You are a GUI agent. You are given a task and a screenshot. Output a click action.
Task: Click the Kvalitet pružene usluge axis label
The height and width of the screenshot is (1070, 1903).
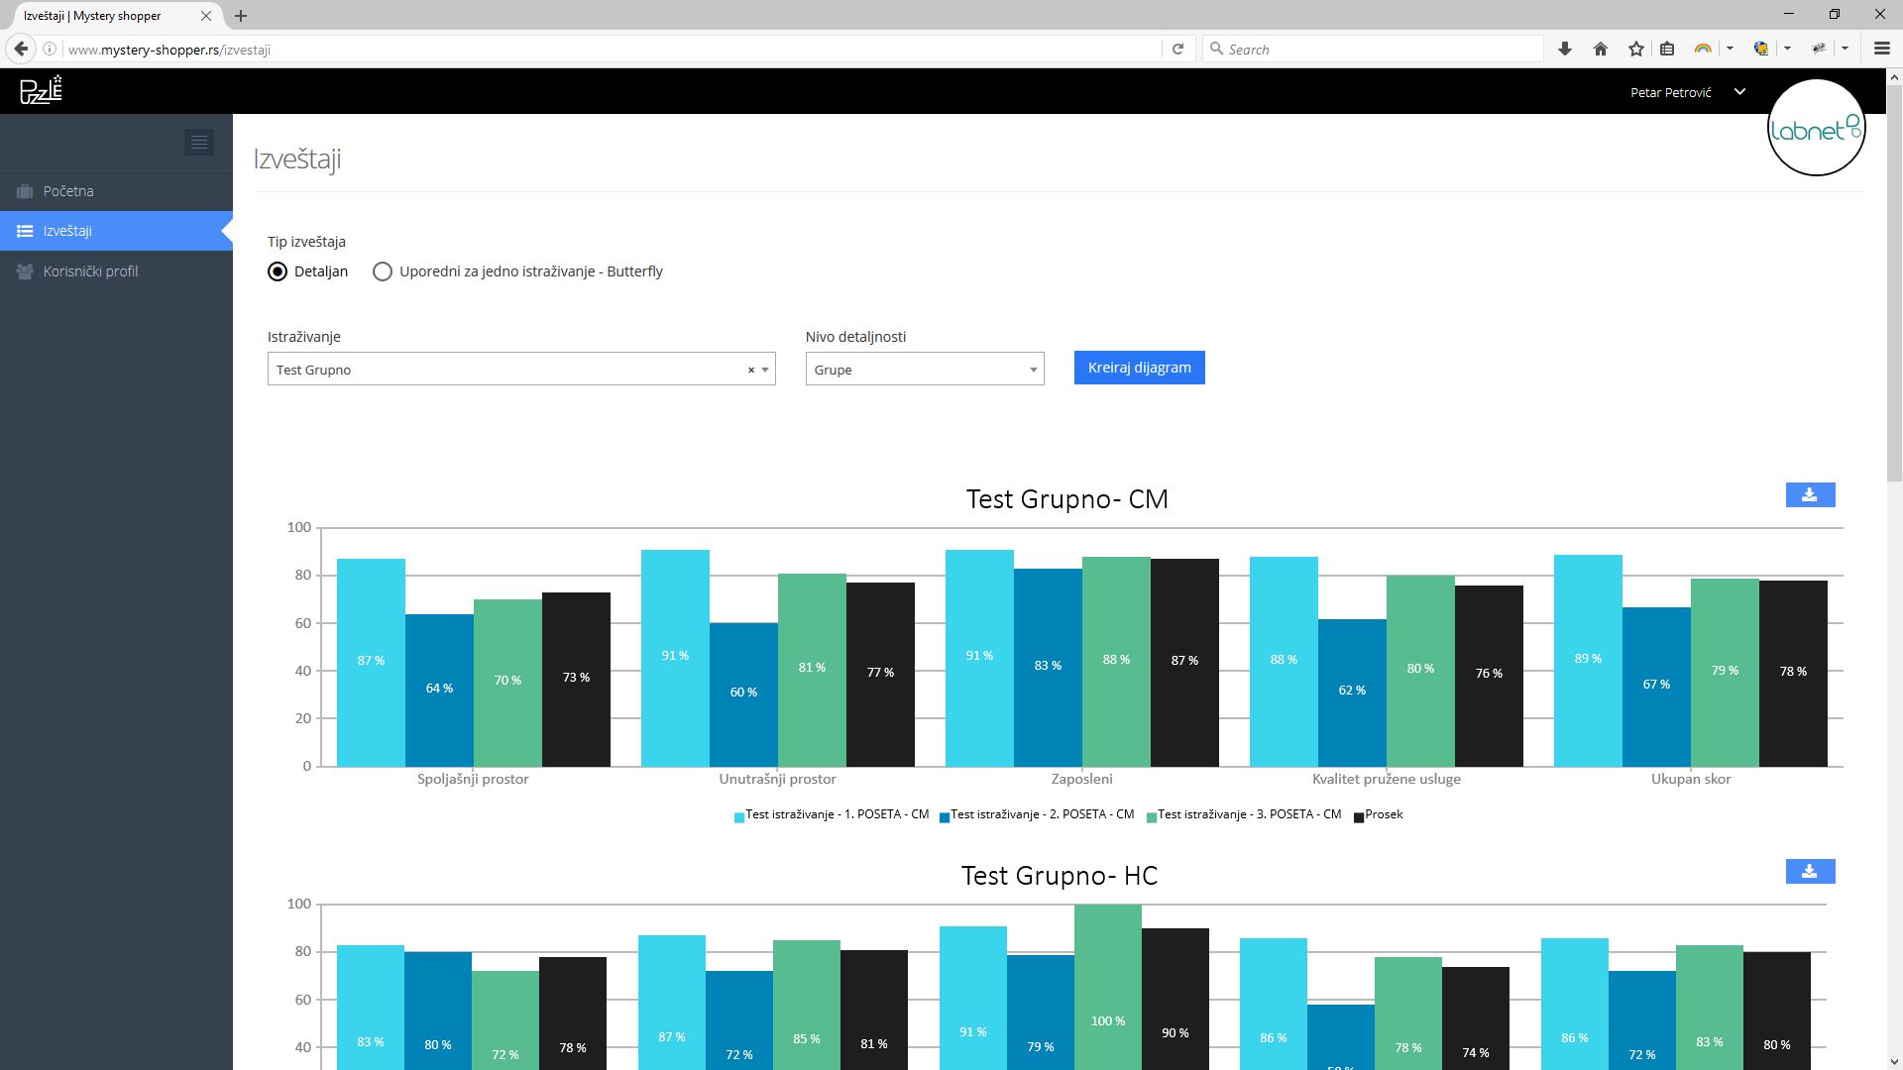point(1387,779)
